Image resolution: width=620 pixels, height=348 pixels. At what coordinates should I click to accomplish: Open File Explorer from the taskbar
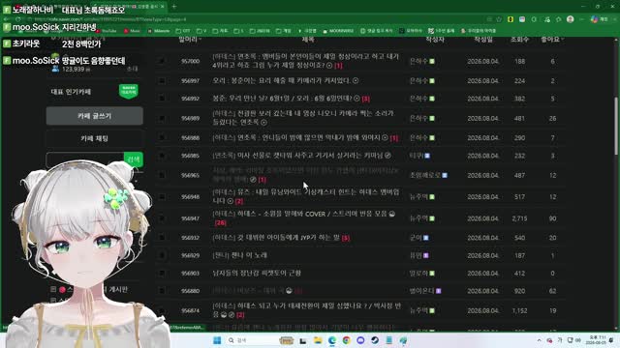pyautogui.click(x=318, y=340)
